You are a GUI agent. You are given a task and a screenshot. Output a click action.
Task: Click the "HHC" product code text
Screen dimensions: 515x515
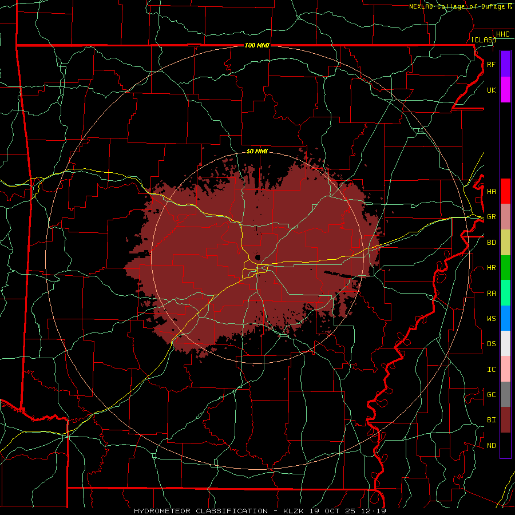click(x=502, y=34)
